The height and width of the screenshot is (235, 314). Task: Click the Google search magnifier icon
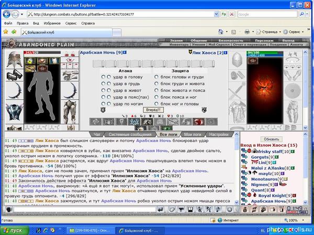tap(301, 14)
